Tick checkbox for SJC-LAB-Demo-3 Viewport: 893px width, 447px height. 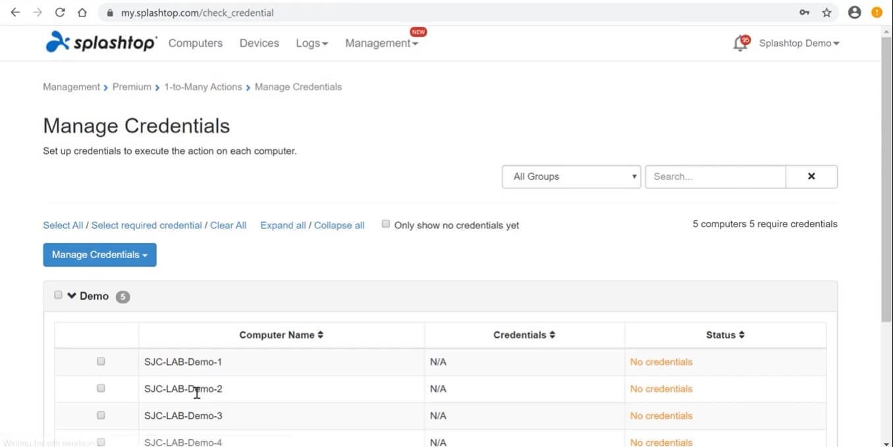(101, 415)
